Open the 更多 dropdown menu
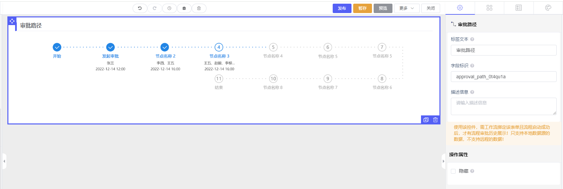 pos(407,8)
